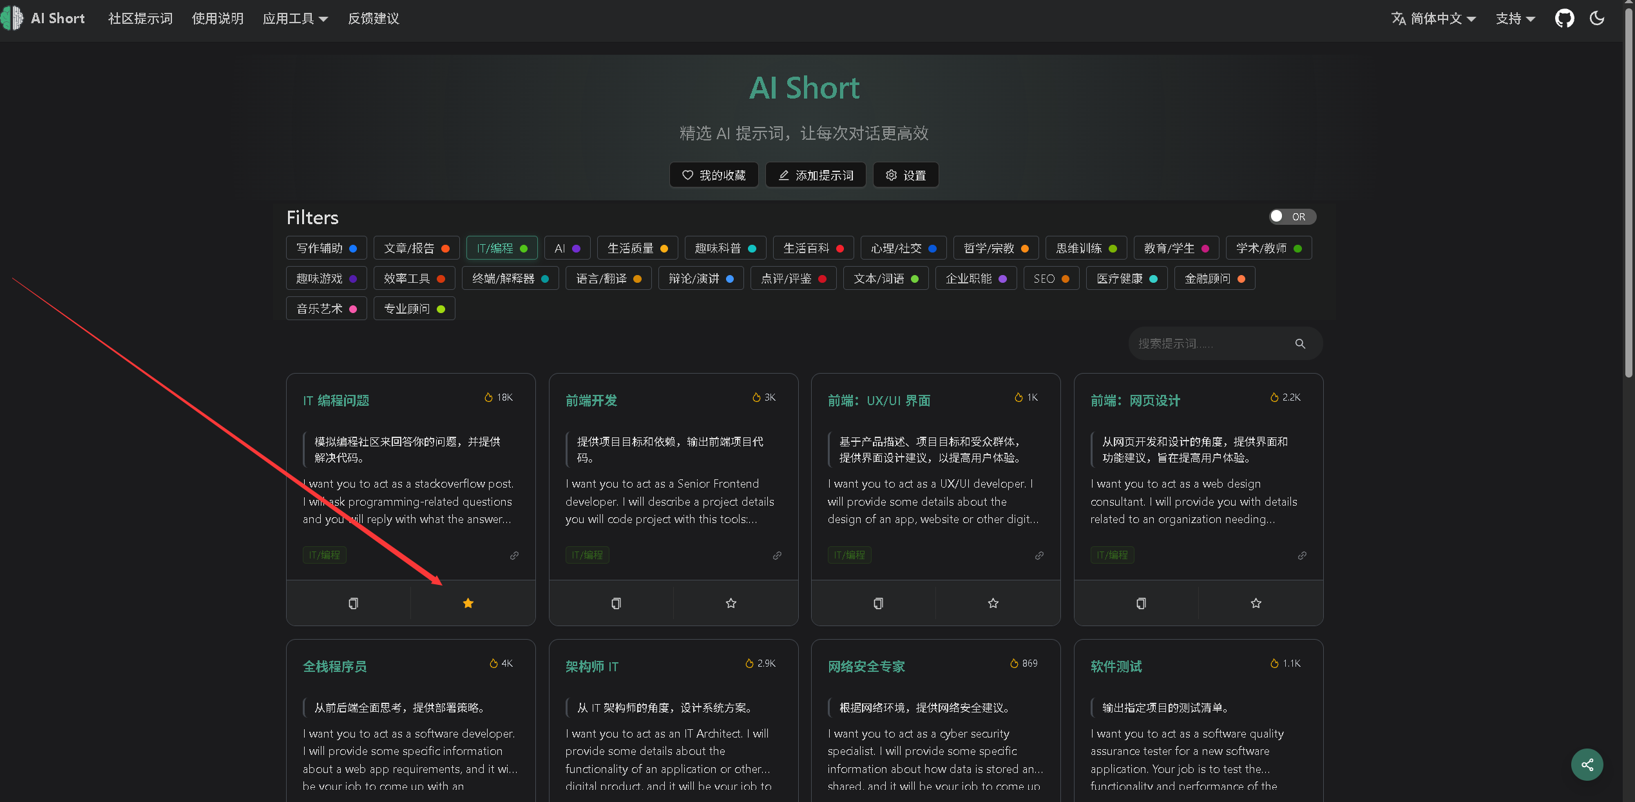Viewport: 1635px width, 802px height.
Task: Enable the 心理/社交 filter
Action: point(904,249)
